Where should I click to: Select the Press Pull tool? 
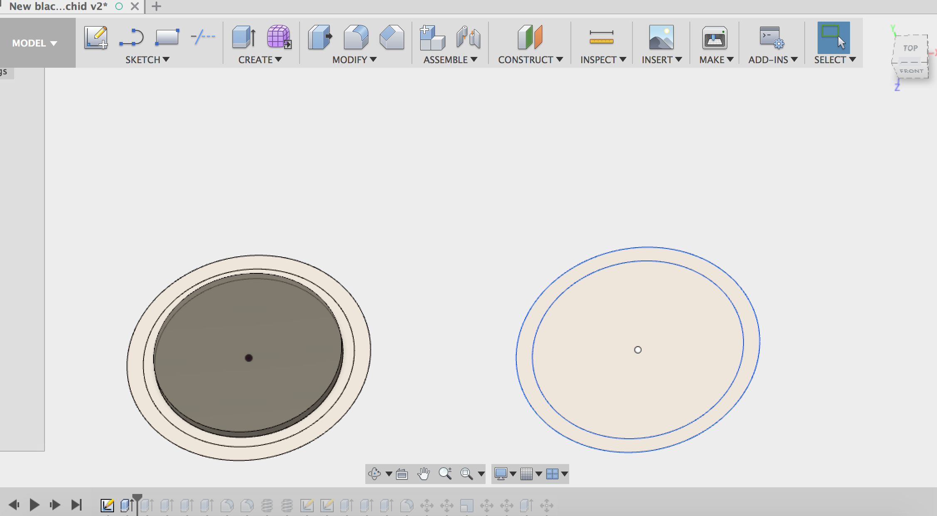point(320,37)
